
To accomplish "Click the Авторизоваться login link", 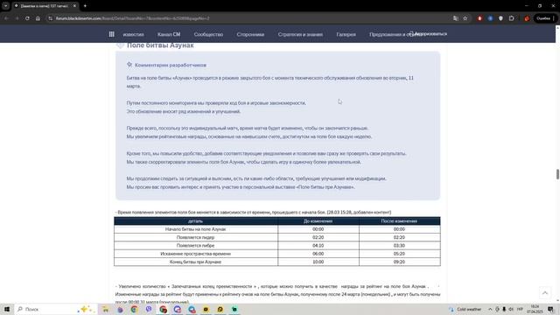I will (x=429, y=34).
